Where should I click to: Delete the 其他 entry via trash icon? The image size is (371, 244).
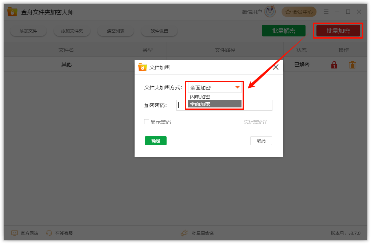[x=352, y=64]
